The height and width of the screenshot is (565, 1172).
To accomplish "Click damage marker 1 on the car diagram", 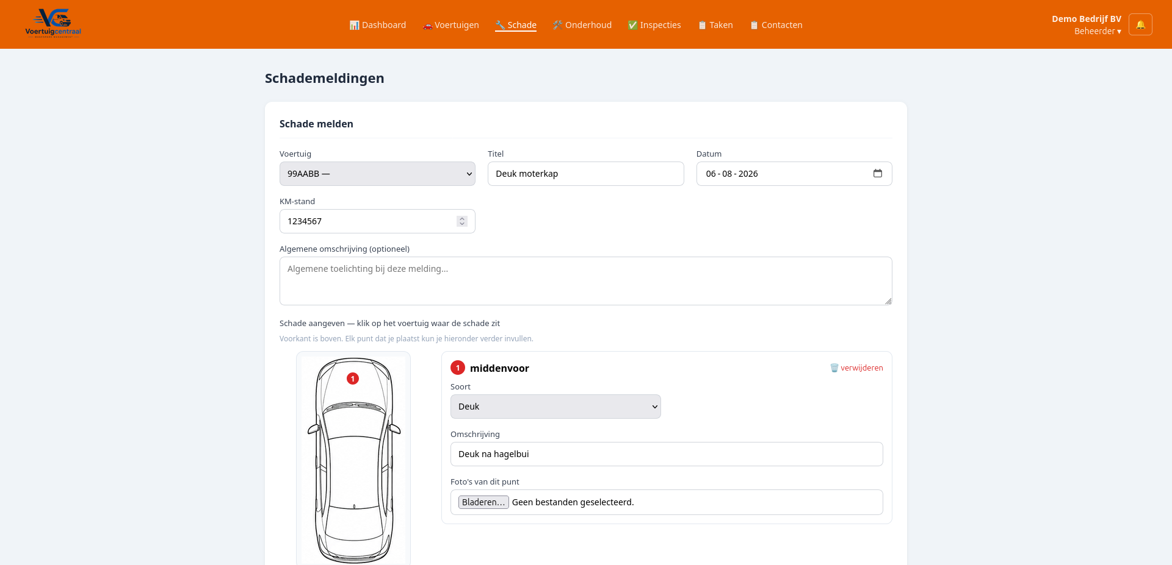I will pyautogui.click(x=353, y=378).
